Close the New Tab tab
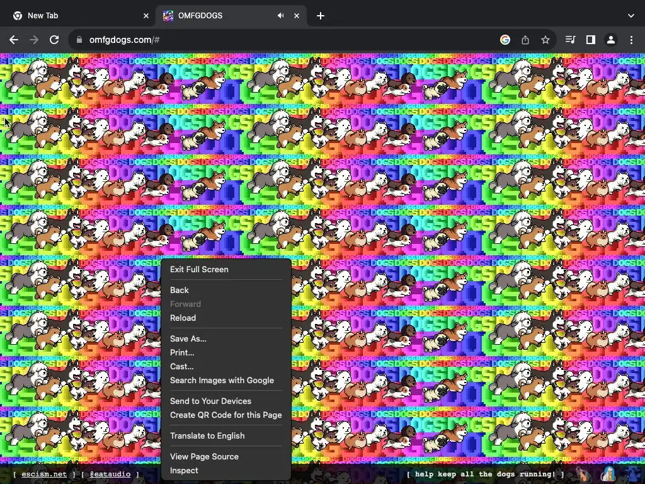Screen dimensions: 645x484 [x=146, y=16]
